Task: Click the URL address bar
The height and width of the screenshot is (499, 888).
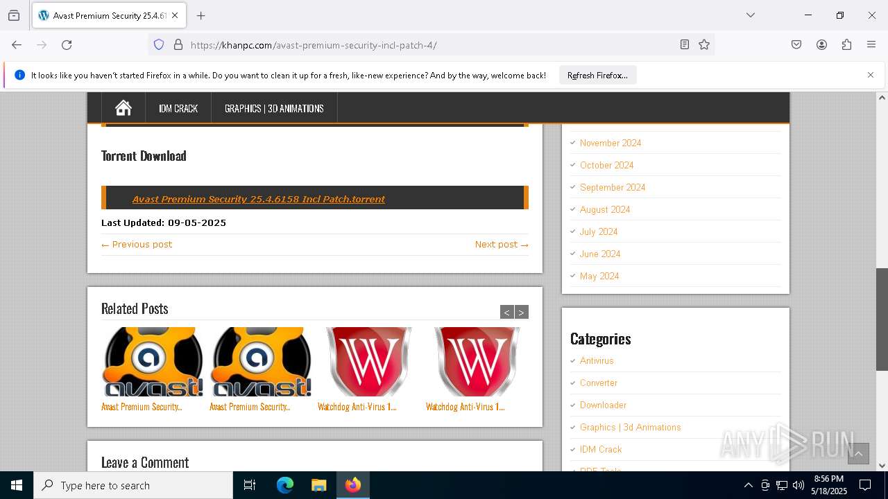Action: (x=430, y=45)
